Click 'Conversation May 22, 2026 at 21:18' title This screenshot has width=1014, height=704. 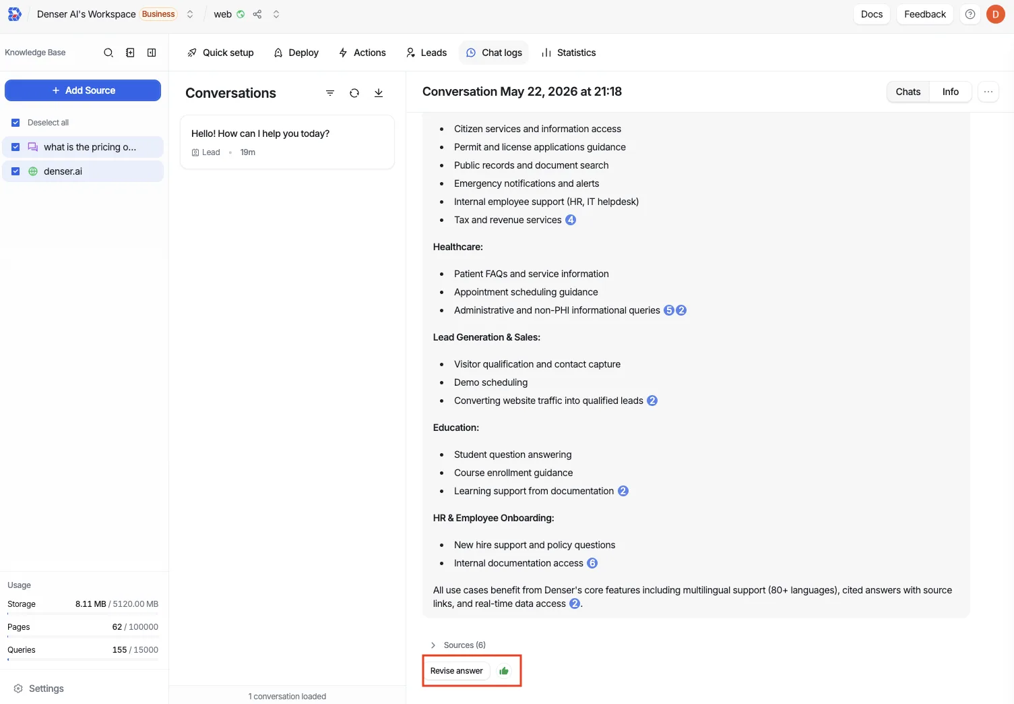(x=522, y=92)
